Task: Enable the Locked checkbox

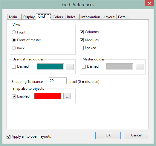Action: pyautogui.click(x=82, y=48)
